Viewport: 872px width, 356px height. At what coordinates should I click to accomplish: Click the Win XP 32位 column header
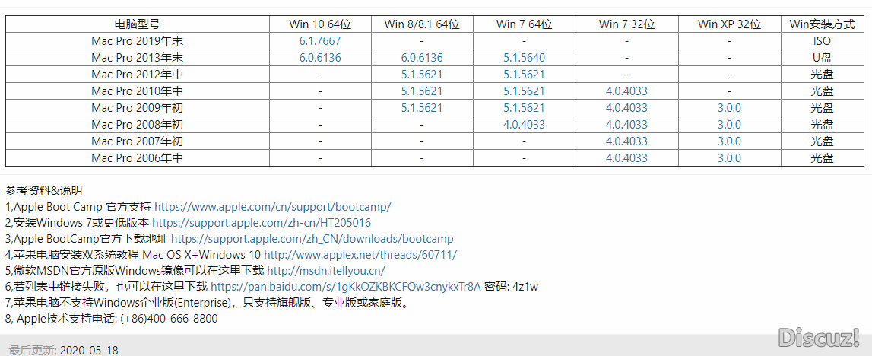(729, 24)
